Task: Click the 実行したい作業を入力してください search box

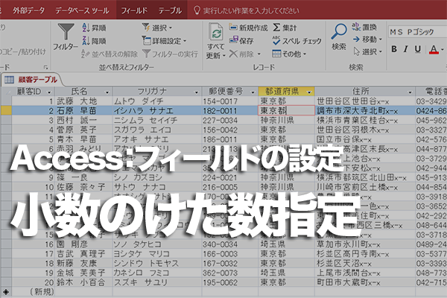Action: click(x=251, y=11)
